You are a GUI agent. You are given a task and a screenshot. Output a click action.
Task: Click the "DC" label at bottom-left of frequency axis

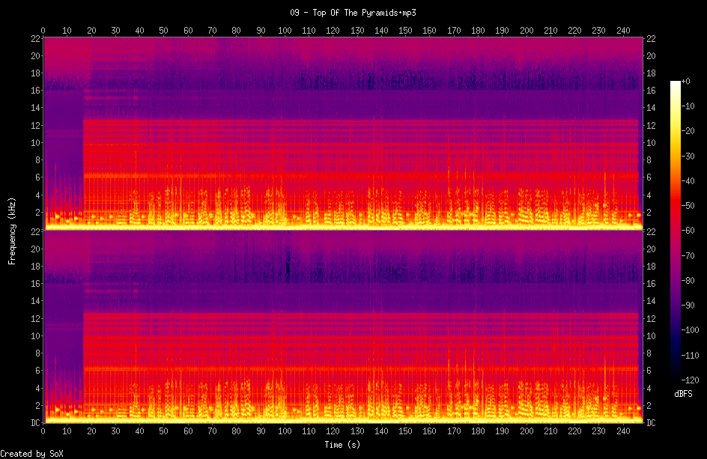coord(34,423)
